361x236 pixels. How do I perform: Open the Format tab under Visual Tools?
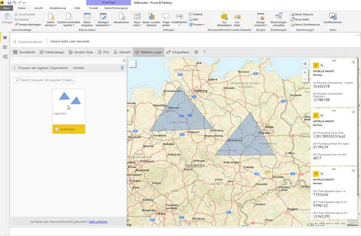click(93, 8)
